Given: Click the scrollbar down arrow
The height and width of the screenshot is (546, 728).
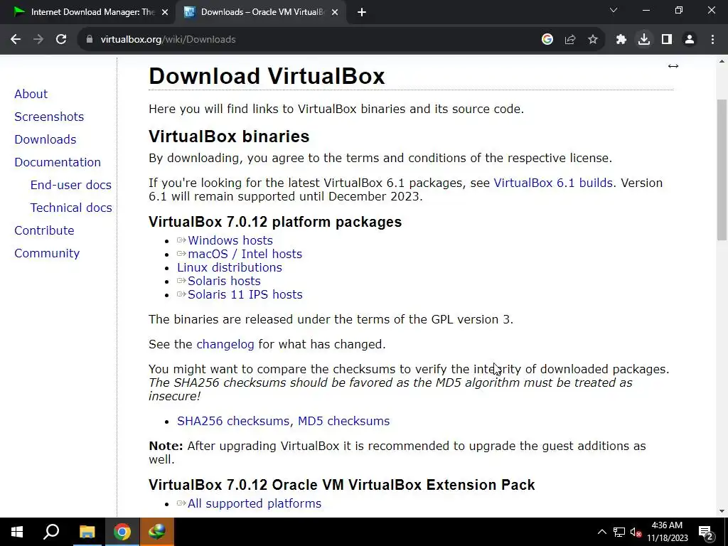Looking at the screenshot, I should tap(722, 511).
